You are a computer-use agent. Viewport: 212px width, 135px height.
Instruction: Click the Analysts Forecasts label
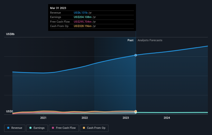pos(150,40)
